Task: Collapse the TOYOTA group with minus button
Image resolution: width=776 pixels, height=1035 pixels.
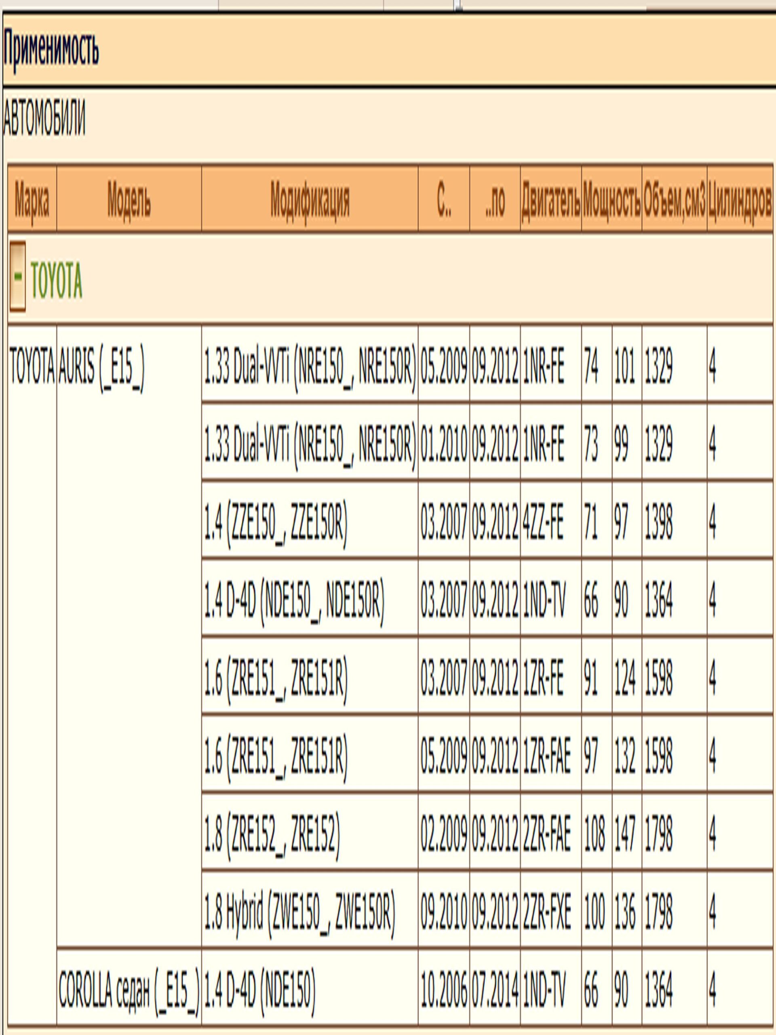Action: (x=18, y=276)
